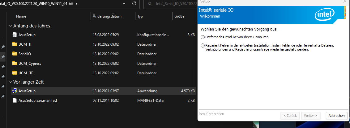Click the '4 570 KB' size cell
The width and height of the screenshot is (350, 128).
coord(188,91)
